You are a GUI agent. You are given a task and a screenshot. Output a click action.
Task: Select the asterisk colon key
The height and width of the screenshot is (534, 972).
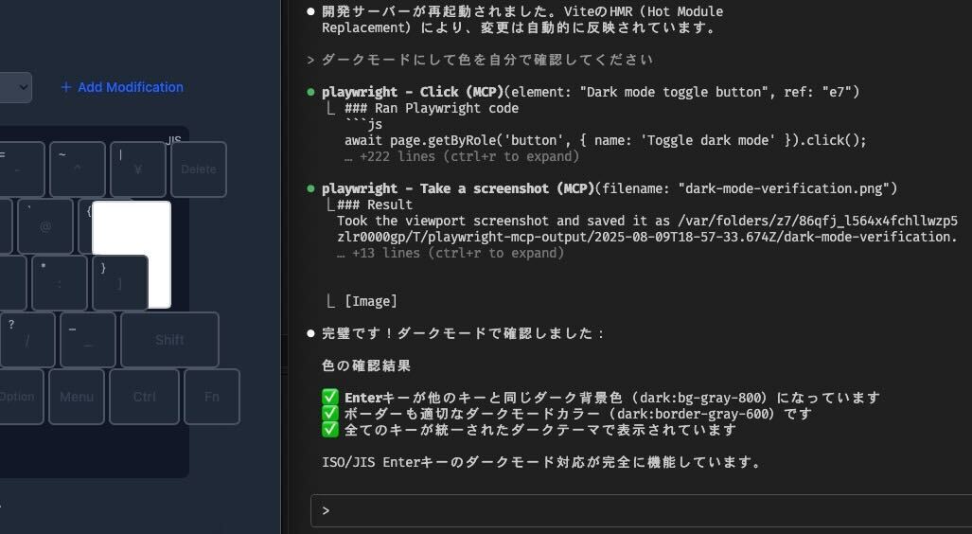(x=60, y=283)
